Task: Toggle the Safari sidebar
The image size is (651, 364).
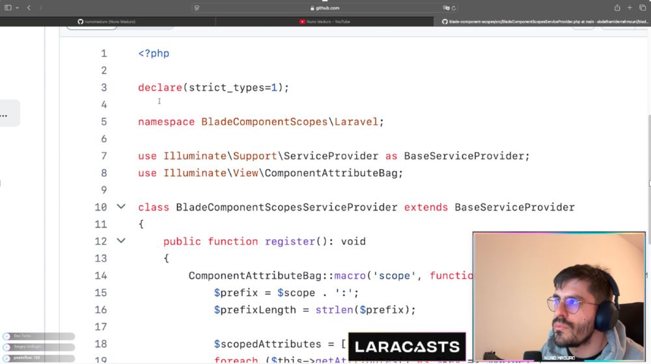Action: [8, 7]
